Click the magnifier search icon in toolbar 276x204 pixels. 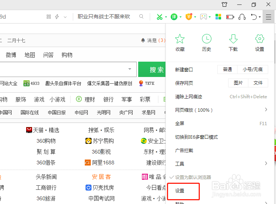141,16
